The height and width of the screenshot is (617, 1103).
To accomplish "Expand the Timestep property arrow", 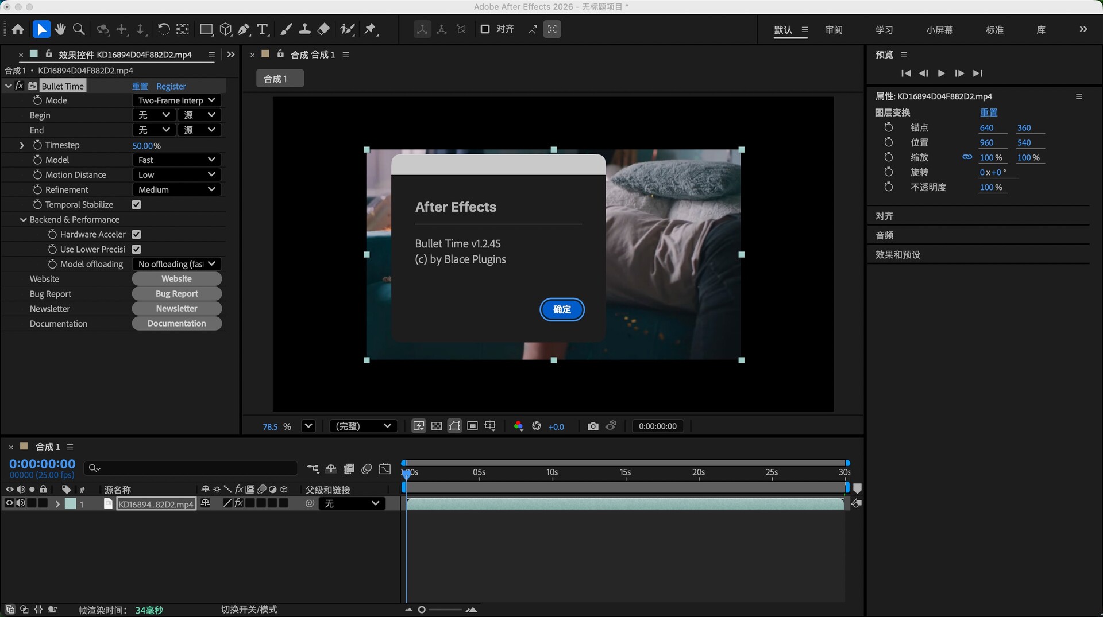I will [x=22, y=145].
